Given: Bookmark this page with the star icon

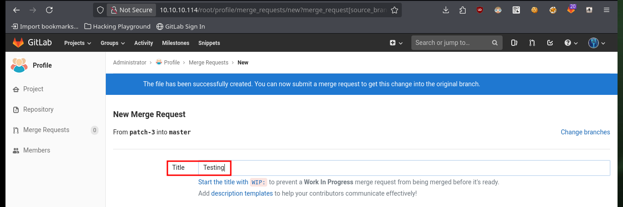Looking at the screenshot, I should click(395, 10).
